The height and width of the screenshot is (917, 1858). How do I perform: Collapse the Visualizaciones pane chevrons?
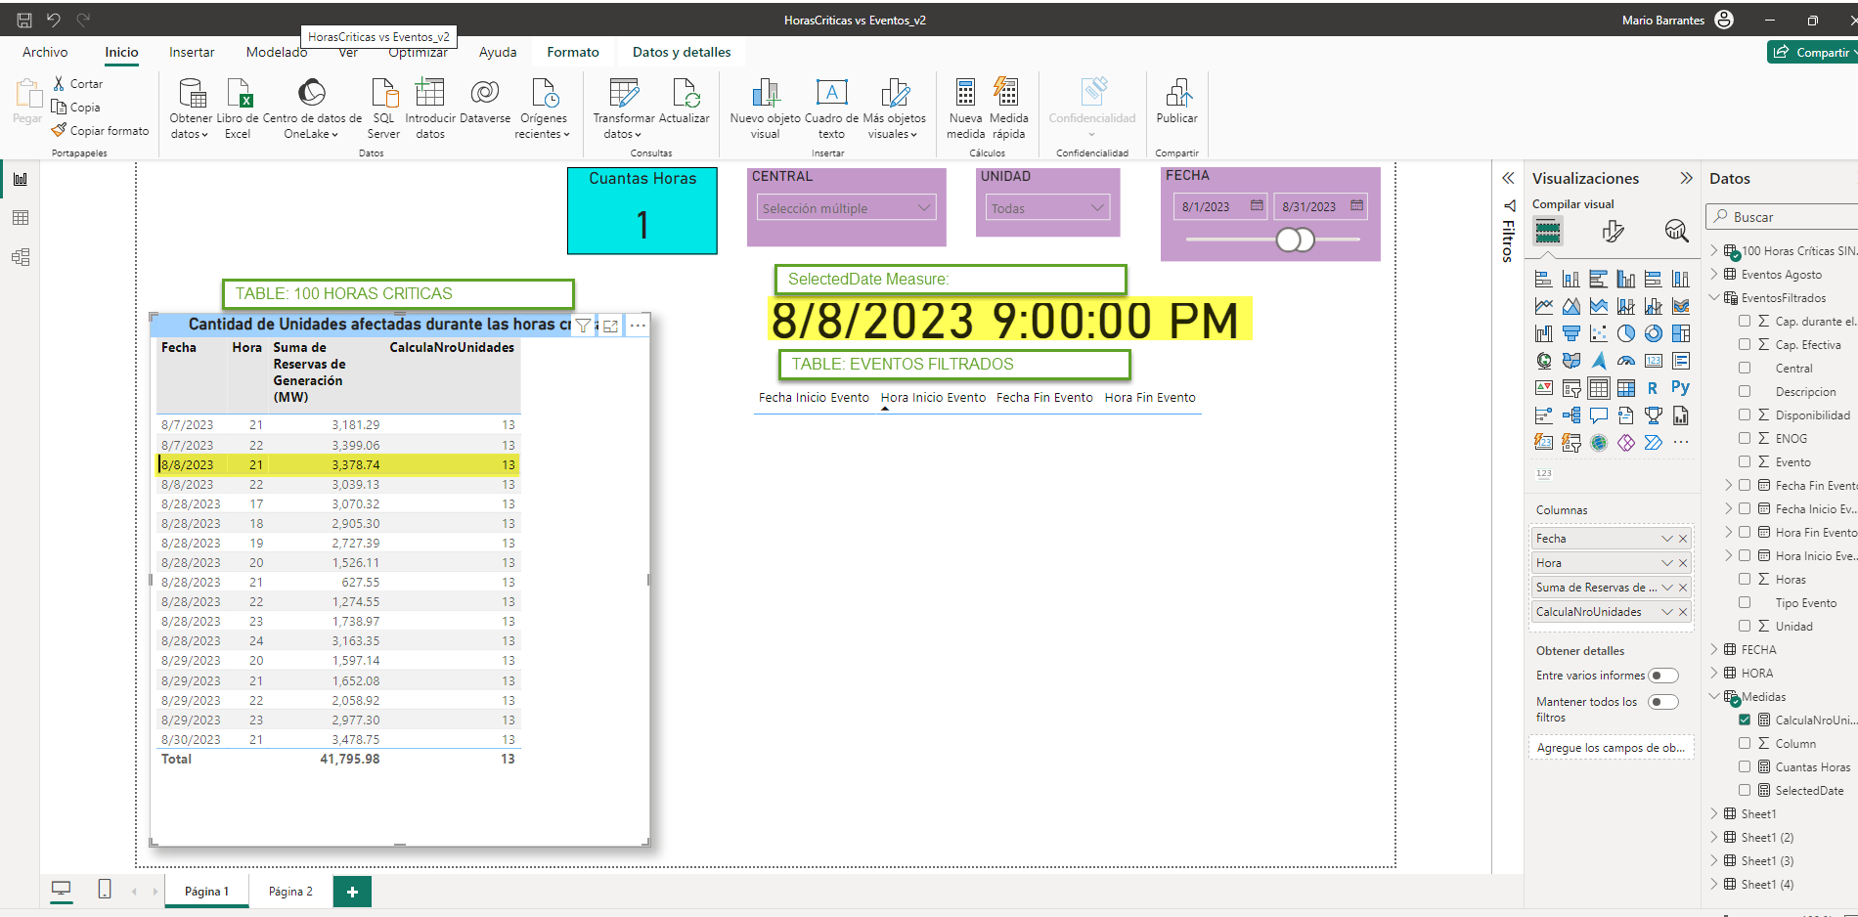click(1686, 178)
